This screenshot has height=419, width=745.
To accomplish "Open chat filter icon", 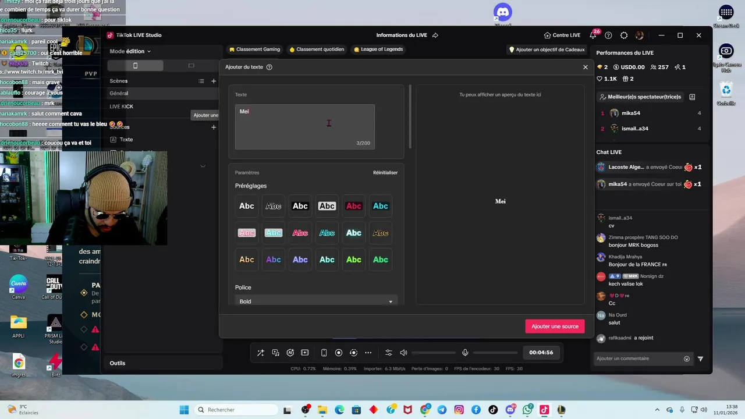I will [700, 359].
